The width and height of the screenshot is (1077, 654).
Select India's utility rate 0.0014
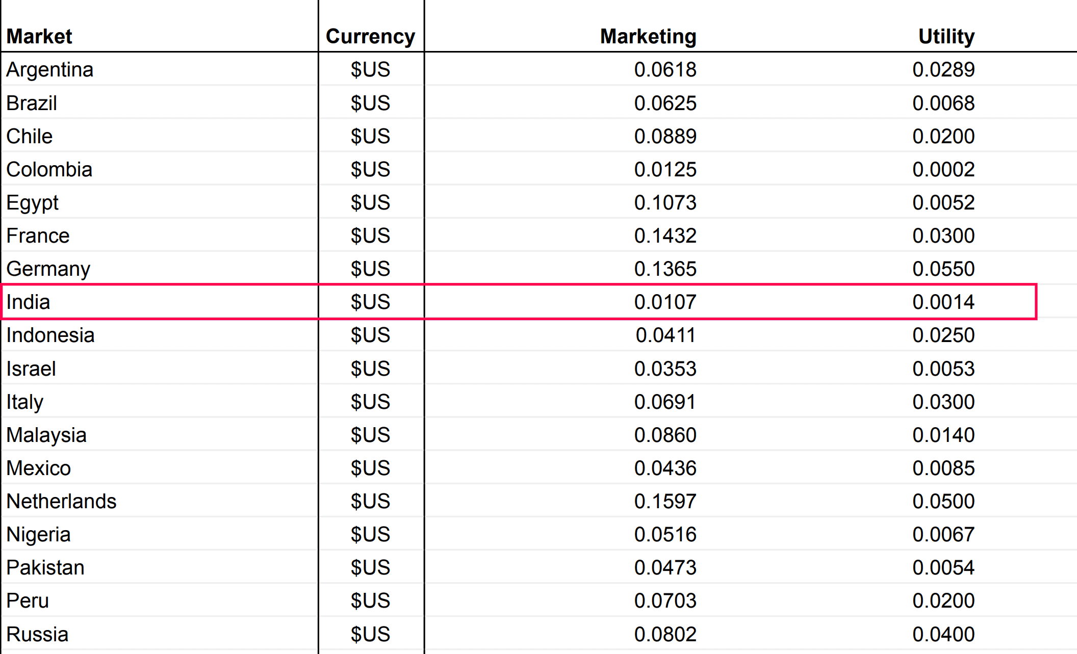pos(943,302)
